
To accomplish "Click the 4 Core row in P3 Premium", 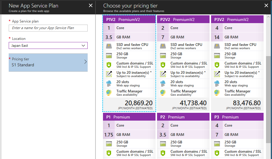I will 237,125.
